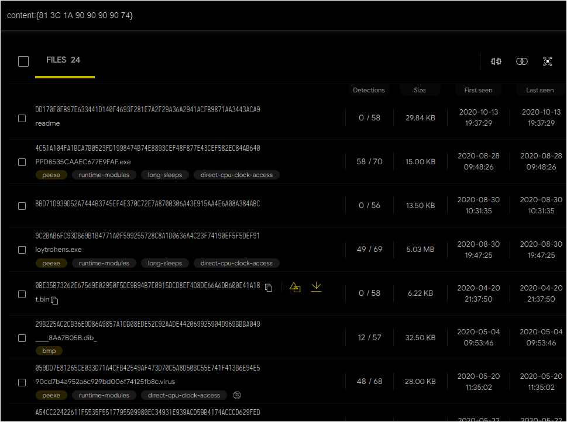Click the 90cd7b4a952a6c929bd006f74125fb8c.virus filename
567x422 pixels.
(105, 382)
